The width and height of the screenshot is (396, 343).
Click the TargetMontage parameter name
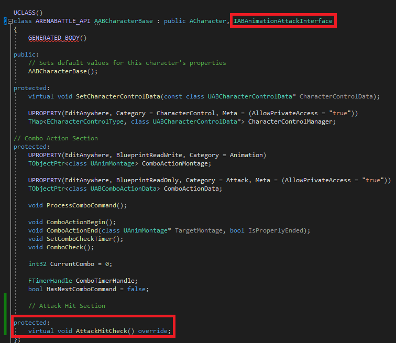coord(199,230)
